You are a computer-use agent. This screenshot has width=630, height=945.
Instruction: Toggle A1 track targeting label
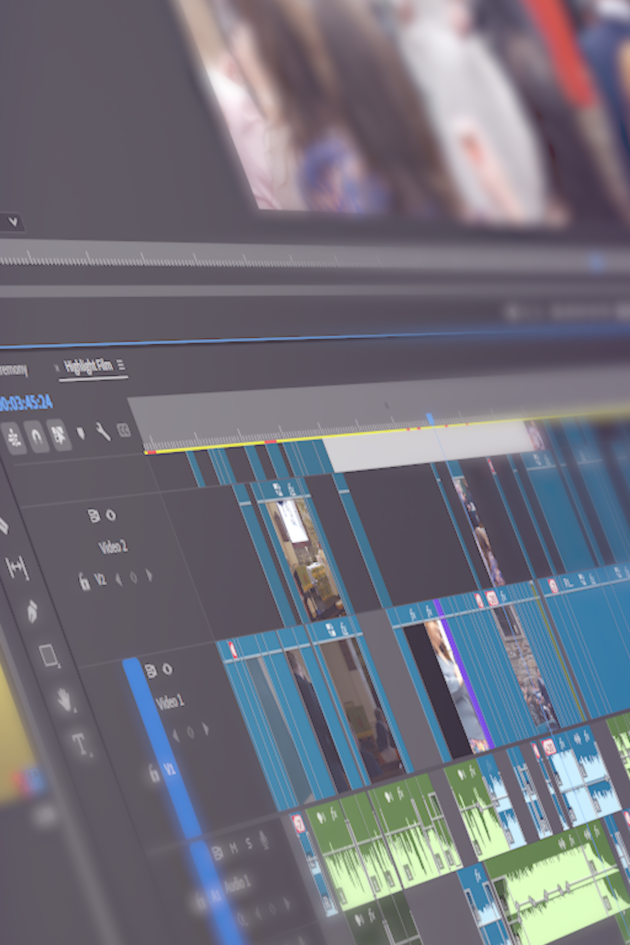tap(217, 897)
